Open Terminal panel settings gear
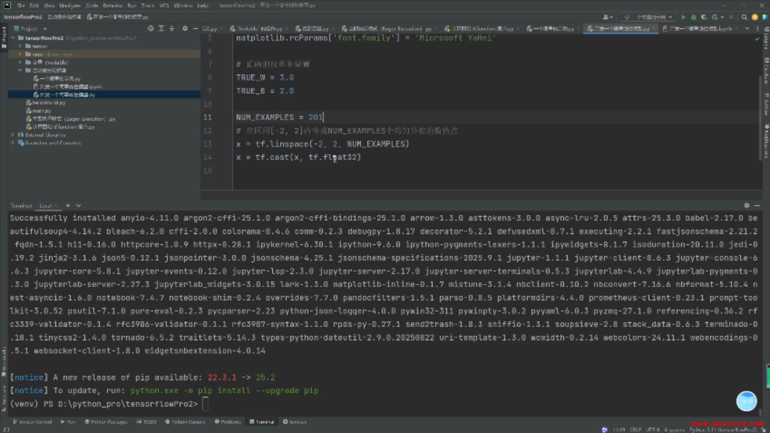The image size is (770, 433). 747,205
